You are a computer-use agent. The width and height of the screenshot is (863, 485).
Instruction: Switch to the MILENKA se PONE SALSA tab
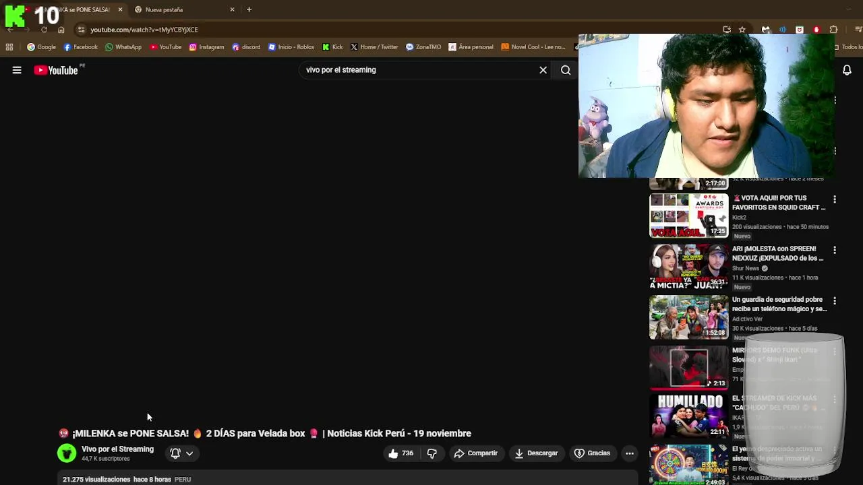74,9
